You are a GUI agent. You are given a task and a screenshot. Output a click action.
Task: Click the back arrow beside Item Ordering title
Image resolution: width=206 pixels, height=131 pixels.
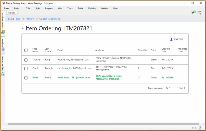[x=23, y=28]
